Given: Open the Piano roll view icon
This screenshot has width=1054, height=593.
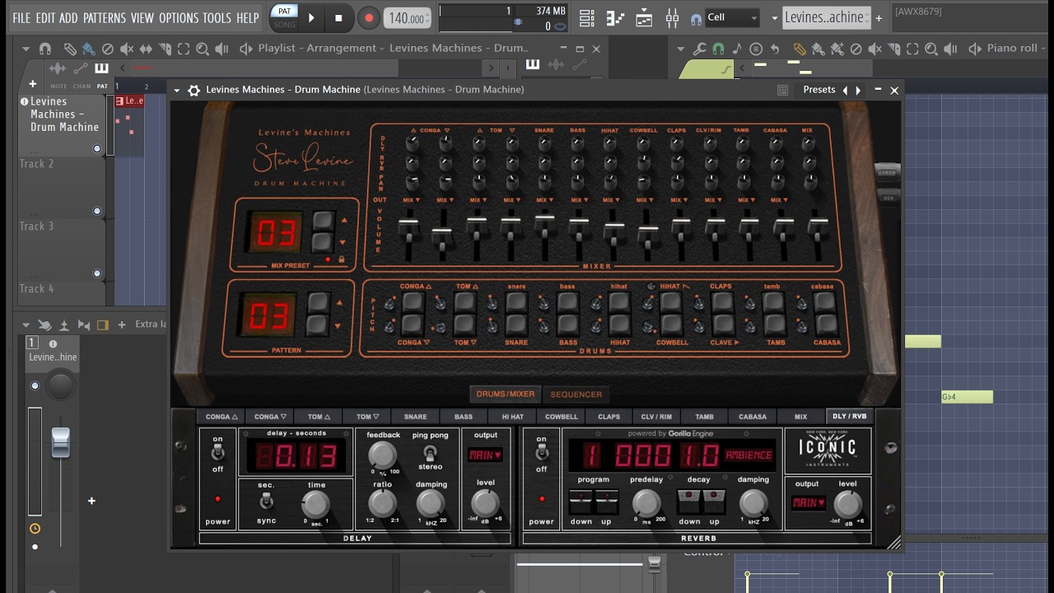Looking at the screenshot, I should pos(616,17).
